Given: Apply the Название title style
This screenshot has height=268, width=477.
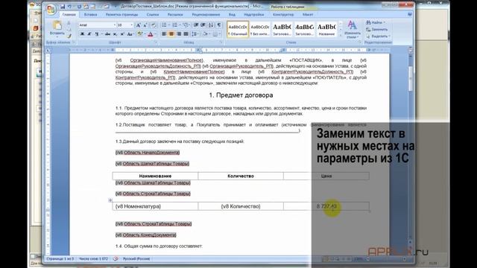Looking at the screenshot, I should point(326,29).
